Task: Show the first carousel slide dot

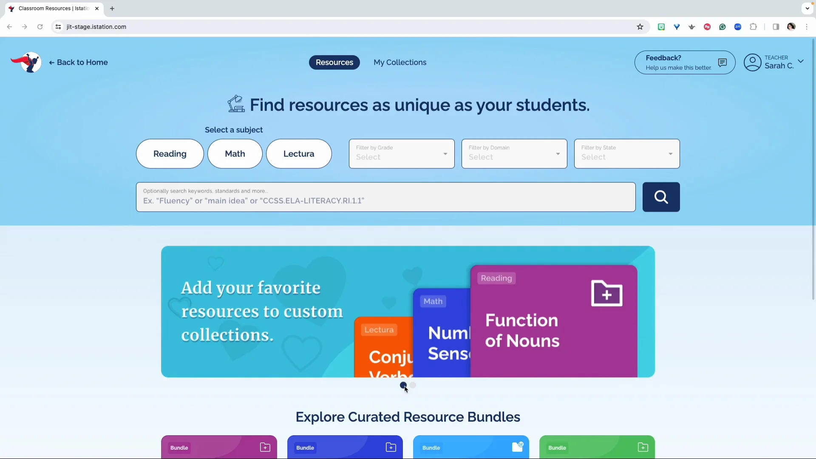Action: (x=403, y=385)
